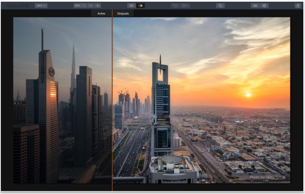The image size is (305, 194).
Task: Click the Después label
Action: [x=123, y=13]
